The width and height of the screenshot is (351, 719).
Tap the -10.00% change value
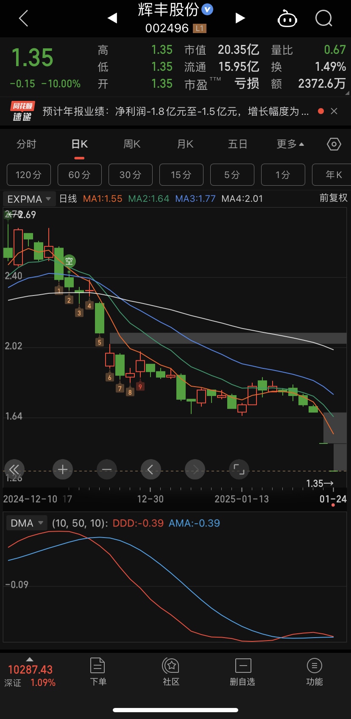[61, 84]
